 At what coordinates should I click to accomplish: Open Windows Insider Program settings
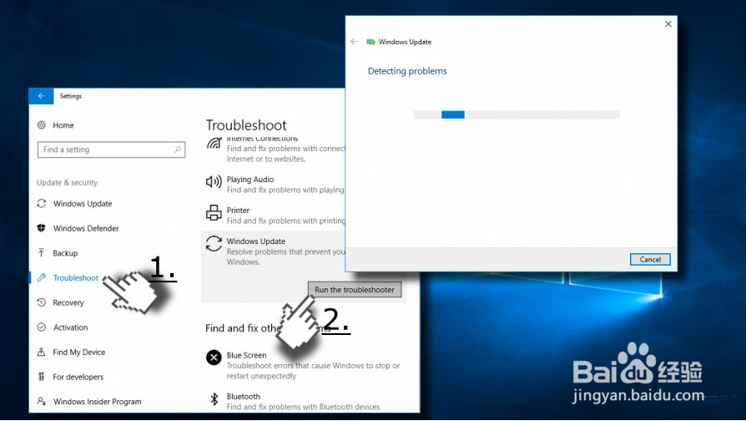click(97, 402)
